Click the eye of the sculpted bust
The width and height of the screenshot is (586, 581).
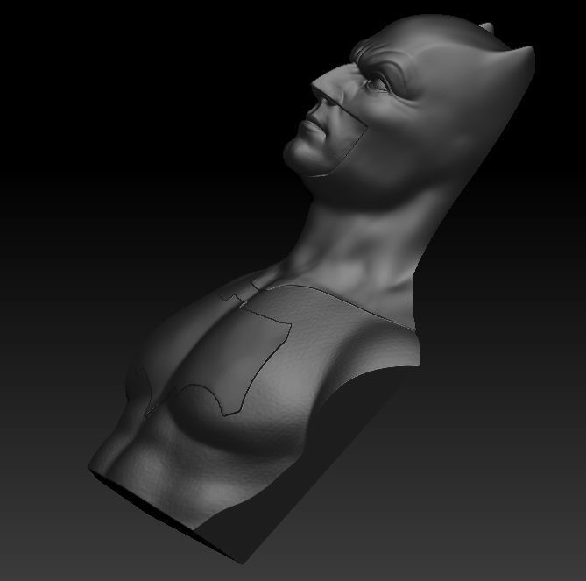(x=378, y=82)
